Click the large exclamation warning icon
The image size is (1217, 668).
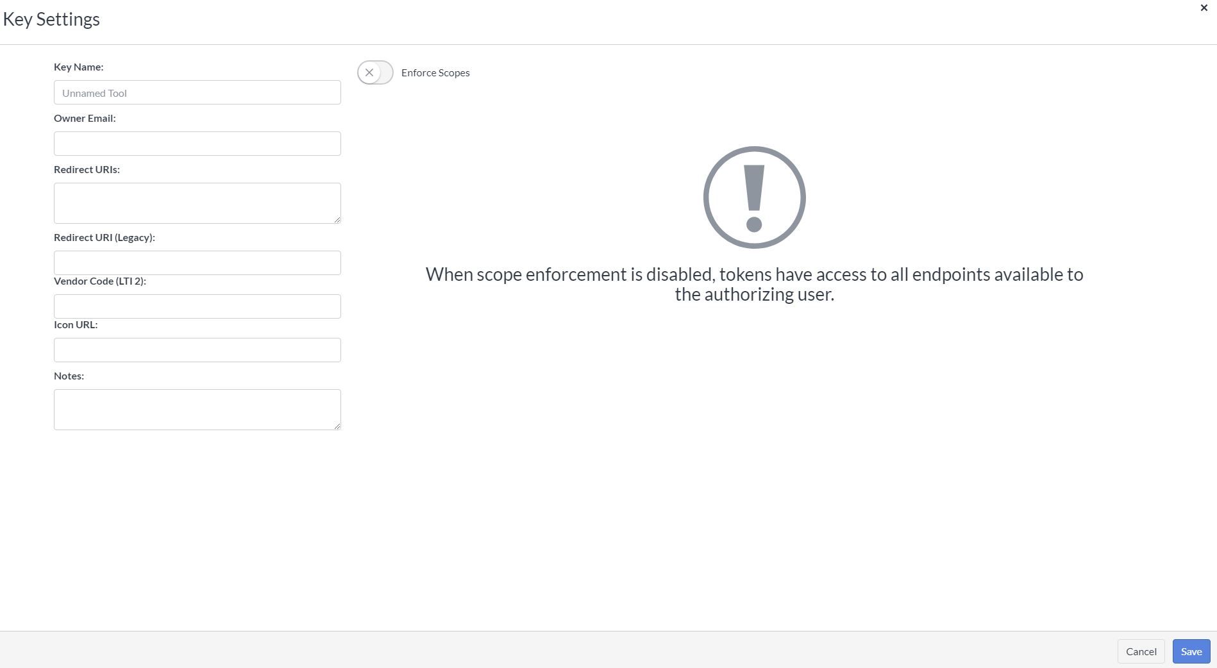(755, 197)
